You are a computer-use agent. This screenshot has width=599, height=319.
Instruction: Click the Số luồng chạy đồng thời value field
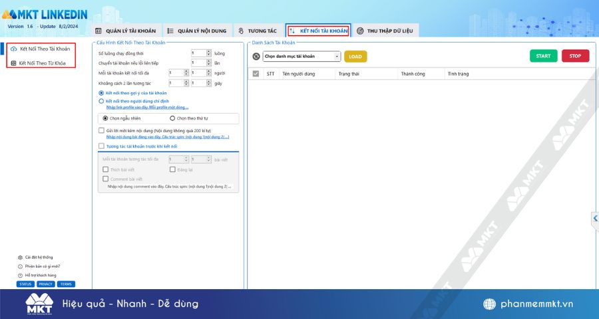tap(198, 53)
